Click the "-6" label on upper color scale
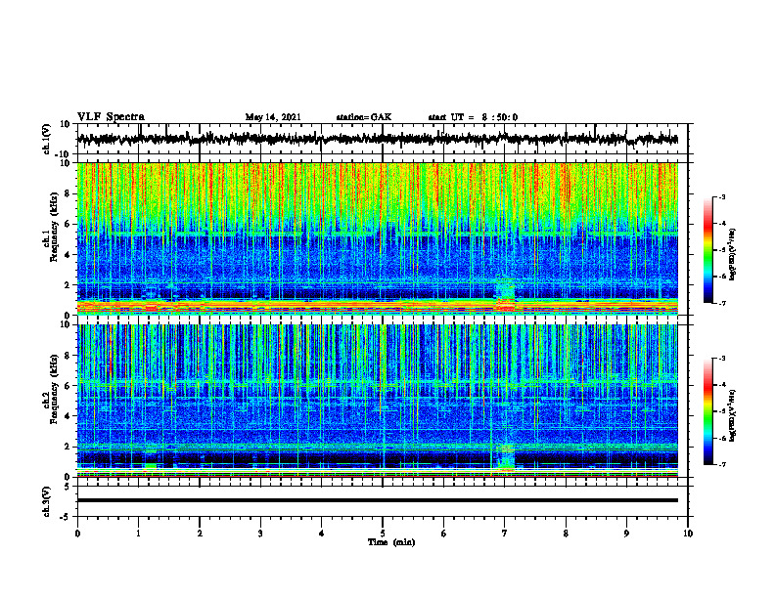 point(721,277)
